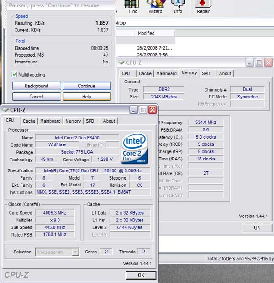
Task: Click the Core Speed value 4005.3 MHz
Action: coord(55,213)
